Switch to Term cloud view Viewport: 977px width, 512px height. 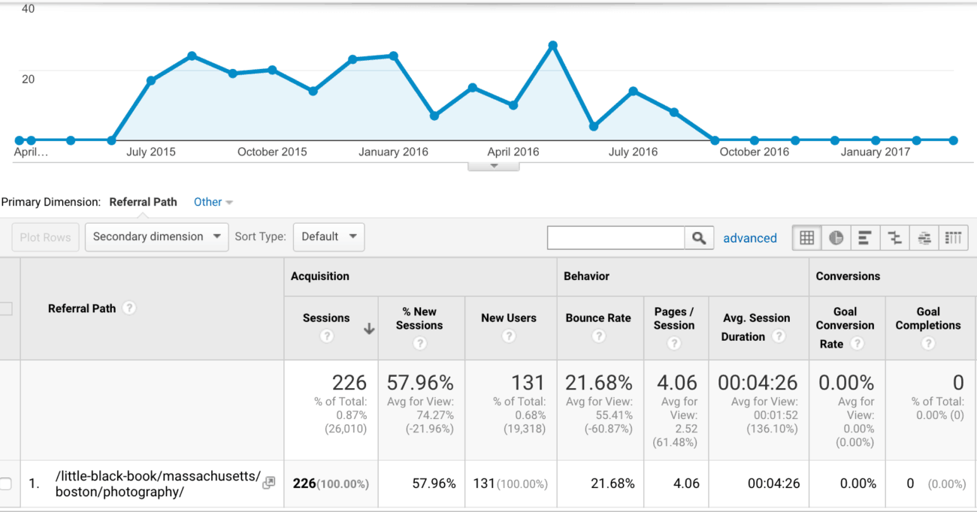[924, 238]
